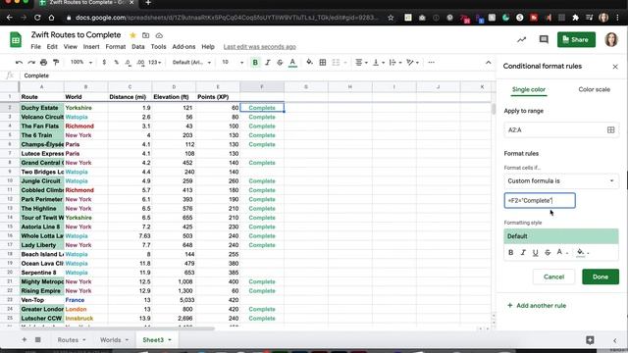628x353 pixels.
Task: Open the font size dropdown
Action: 233,63
